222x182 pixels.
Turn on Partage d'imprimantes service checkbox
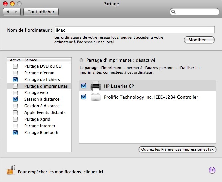(15, 86)
